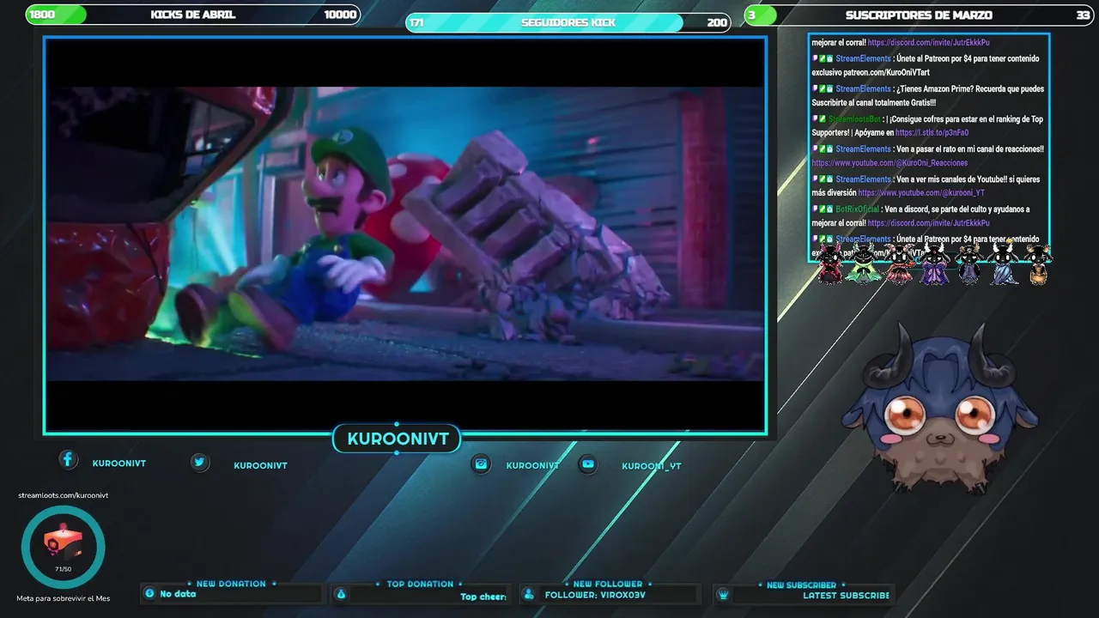
Task: Click StreamElements name on the Amazon Prime message
Action: point(863,89)
